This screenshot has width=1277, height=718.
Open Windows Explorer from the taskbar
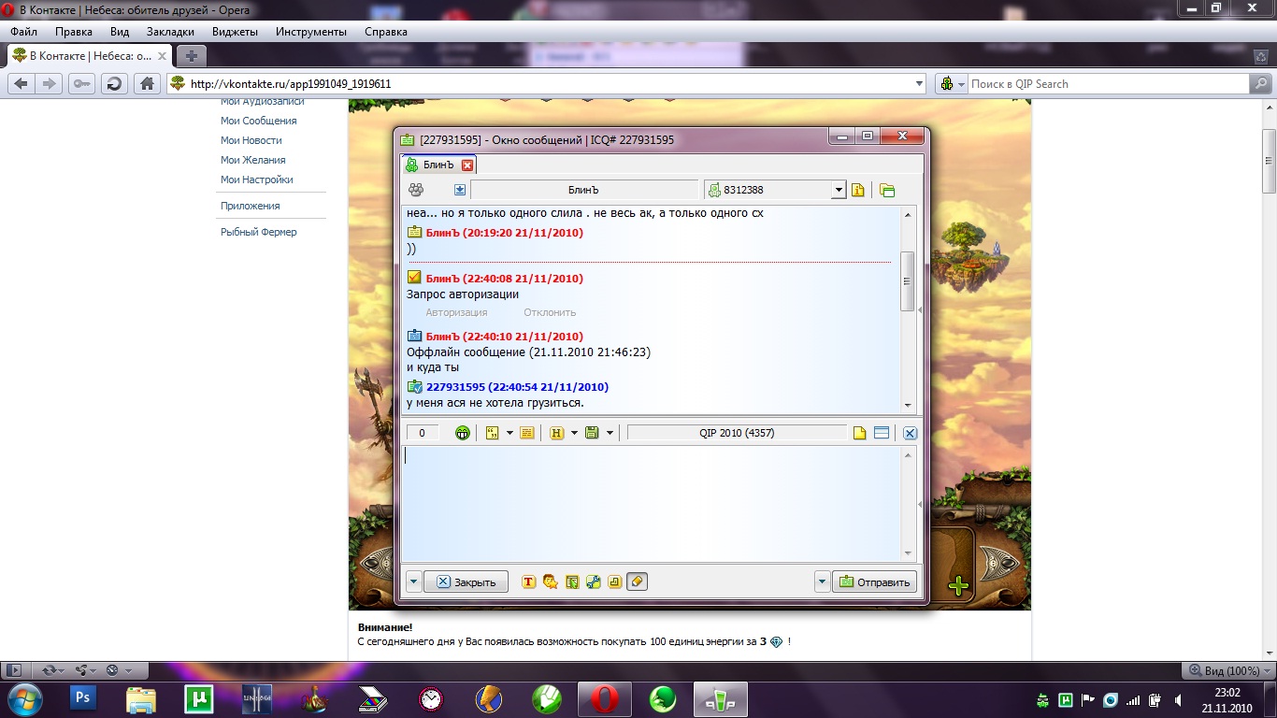click(141, 698)
